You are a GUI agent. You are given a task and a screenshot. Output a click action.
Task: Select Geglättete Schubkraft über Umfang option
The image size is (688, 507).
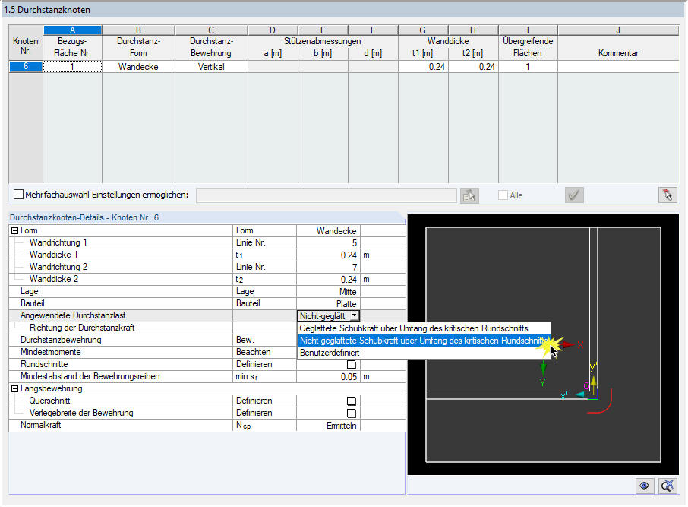(x=424, y=328)
